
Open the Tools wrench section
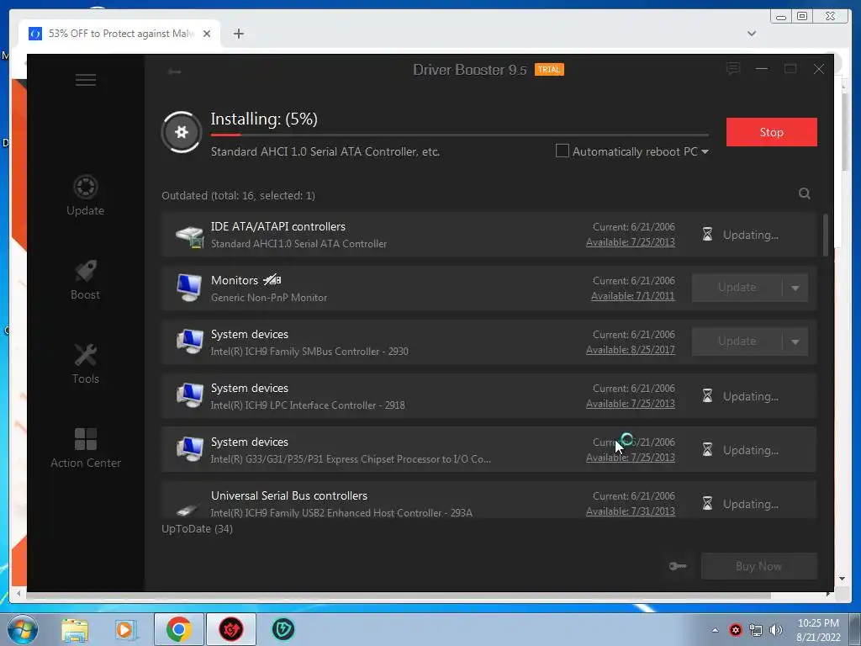tap(86, 364)
